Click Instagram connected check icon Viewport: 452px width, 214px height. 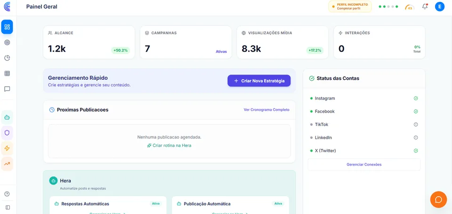click(416, 98)
